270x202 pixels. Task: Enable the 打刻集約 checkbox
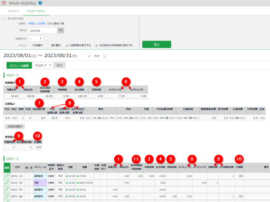coord(30,45)
